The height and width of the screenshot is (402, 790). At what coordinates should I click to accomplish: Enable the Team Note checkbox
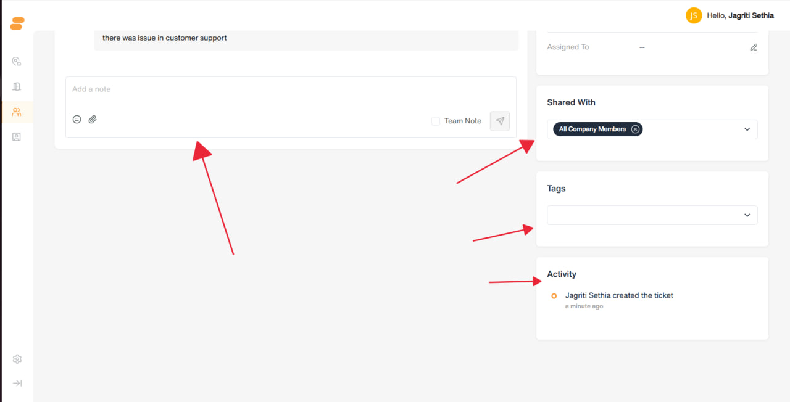(x=436, y=121)
